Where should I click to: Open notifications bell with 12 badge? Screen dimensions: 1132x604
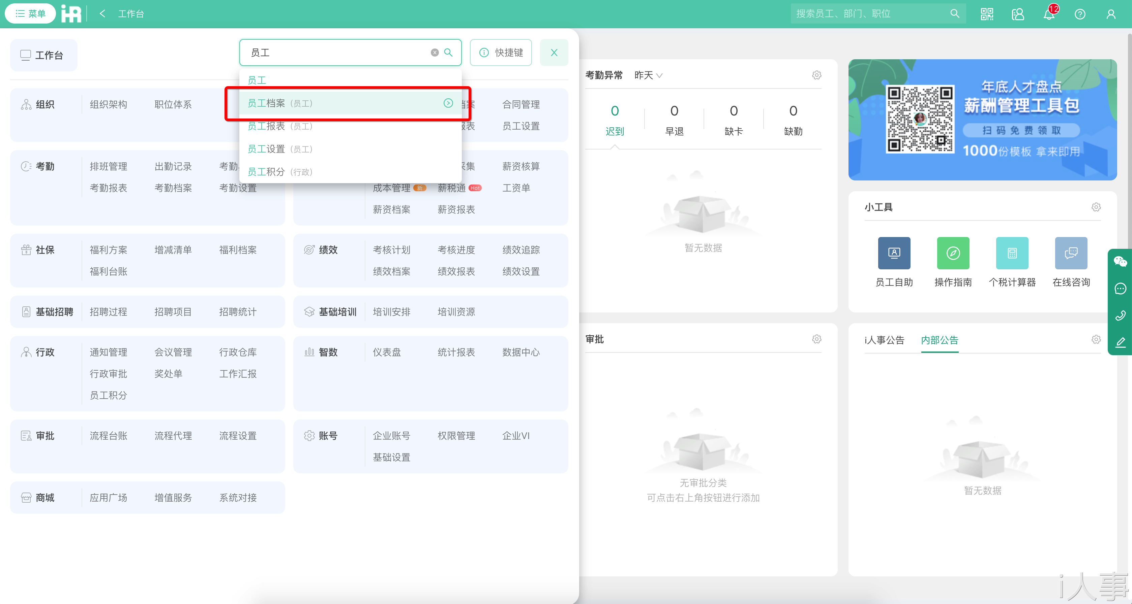tap(1049, 14)
